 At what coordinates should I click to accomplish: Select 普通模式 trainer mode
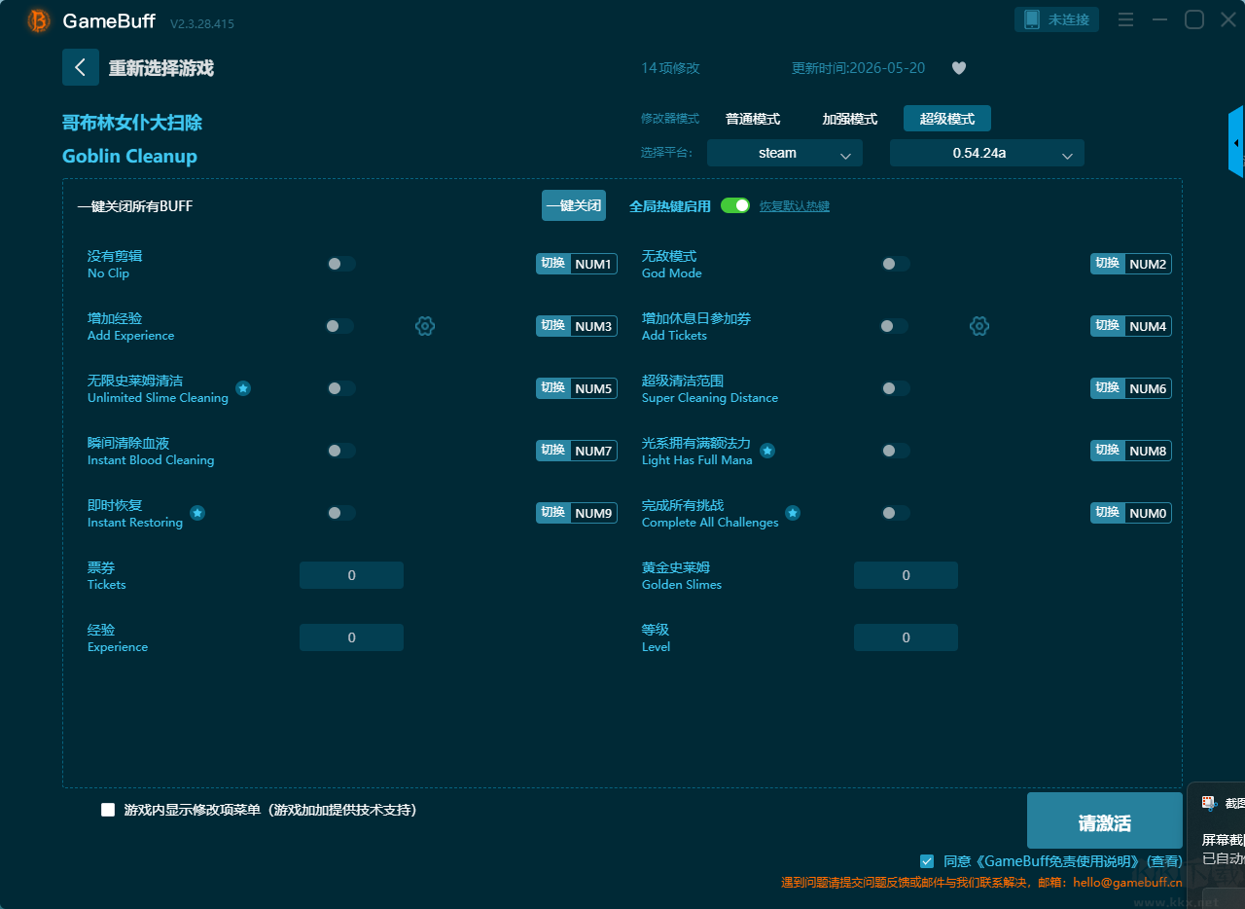click(x=753, y=119)
